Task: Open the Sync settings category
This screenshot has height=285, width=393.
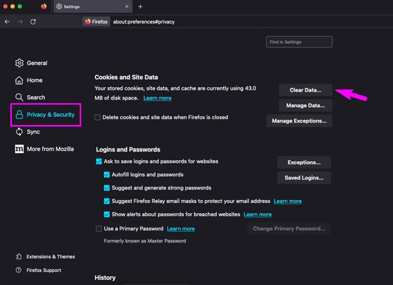Action: coord(28,132)
